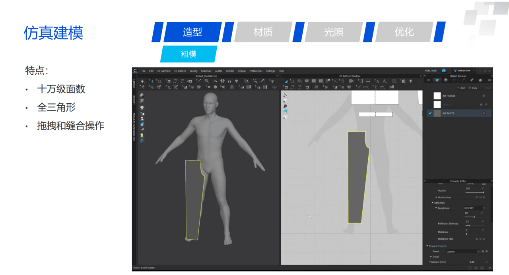Toggle the checkmark on def PANTS fabric
This screenshot has height=275, width=509.
[430, 113]
